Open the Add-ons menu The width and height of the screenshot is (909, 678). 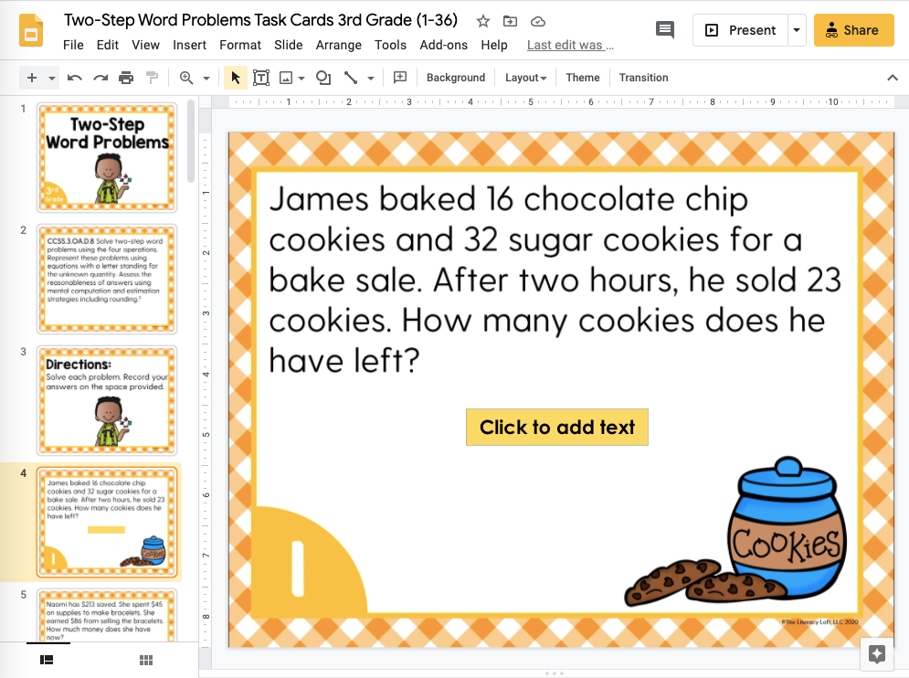443,45
